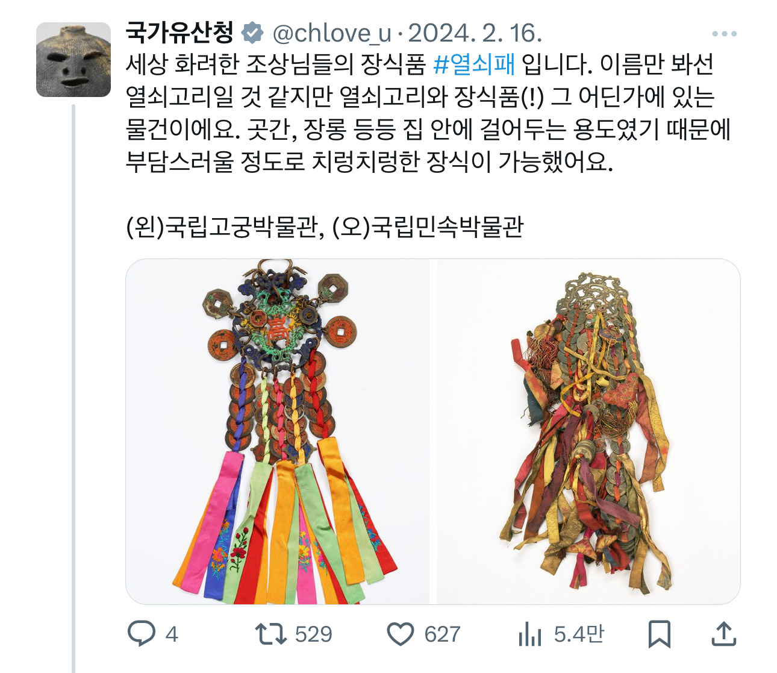Retweet this post via the repost arrows icon
777x673 pixels.
click(x=270, y=634)
